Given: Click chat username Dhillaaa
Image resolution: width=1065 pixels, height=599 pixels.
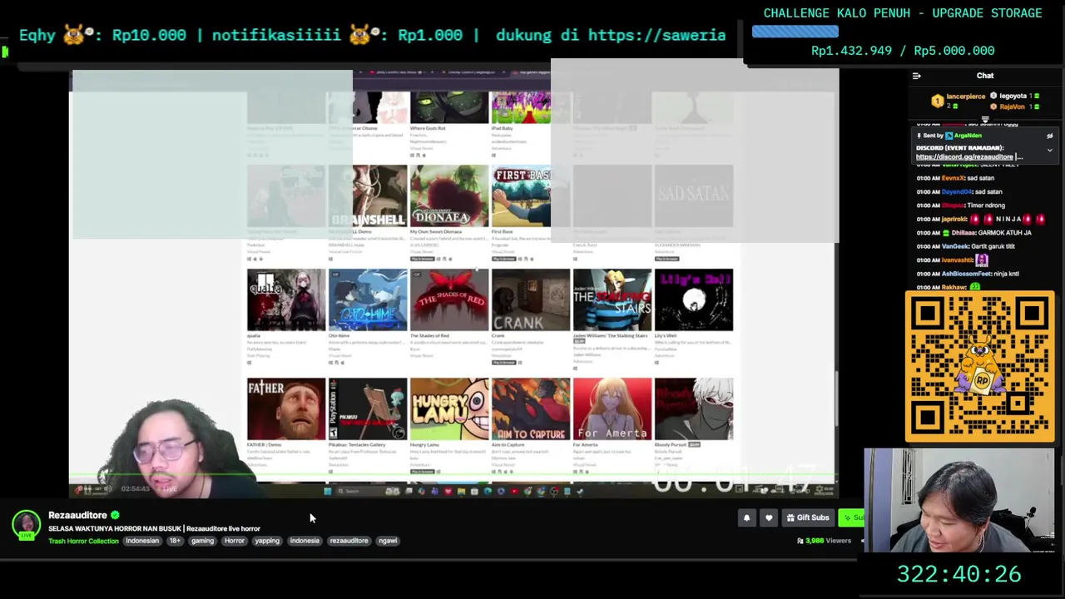Looking at the screenshot, I should (x=963, y=233).
